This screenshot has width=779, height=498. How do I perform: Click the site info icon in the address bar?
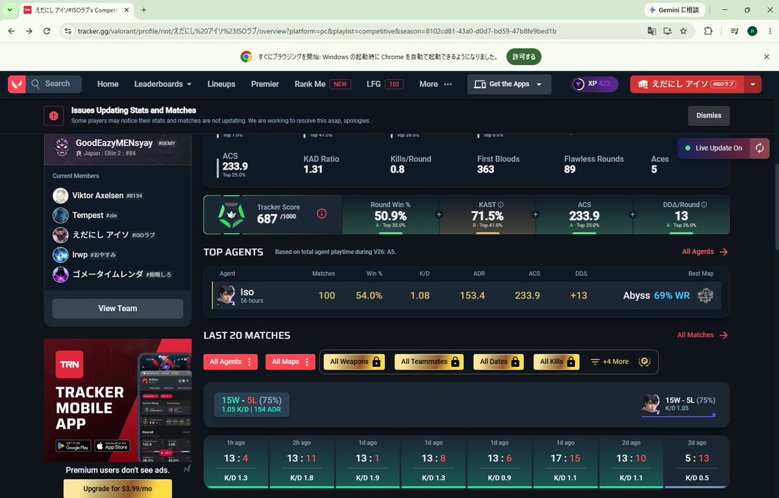68,31
